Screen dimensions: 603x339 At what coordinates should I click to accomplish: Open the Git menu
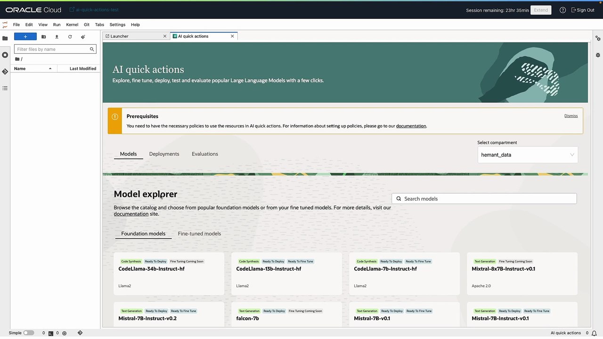(87, 24)
